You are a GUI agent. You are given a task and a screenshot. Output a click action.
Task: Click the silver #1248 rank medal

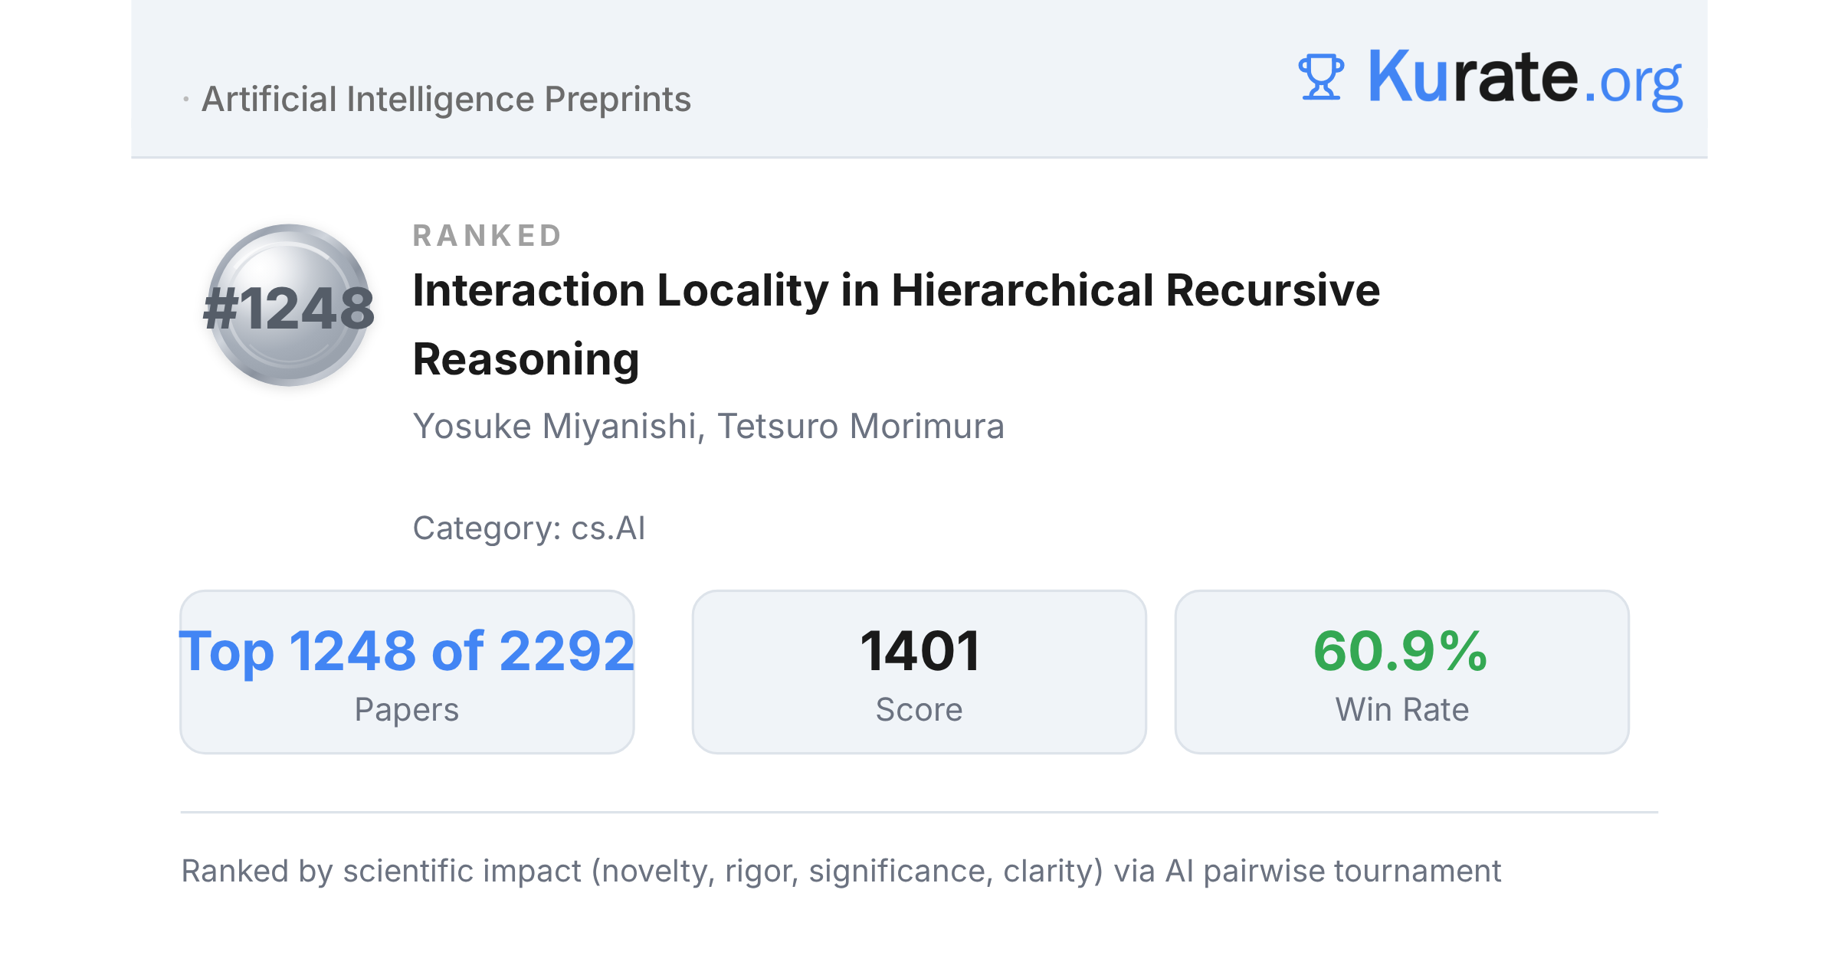(x=289, y=306)
